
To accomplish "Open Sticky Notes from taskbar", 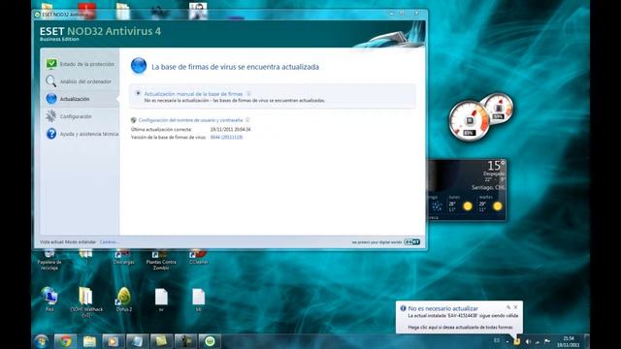I will 161,341.
